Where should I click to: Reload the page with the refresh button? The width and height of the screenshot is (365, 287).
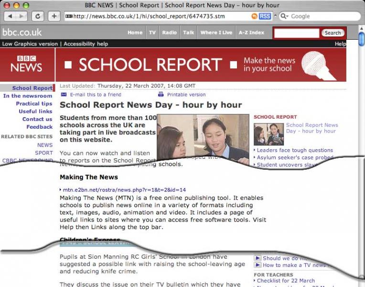pos(38,16)
